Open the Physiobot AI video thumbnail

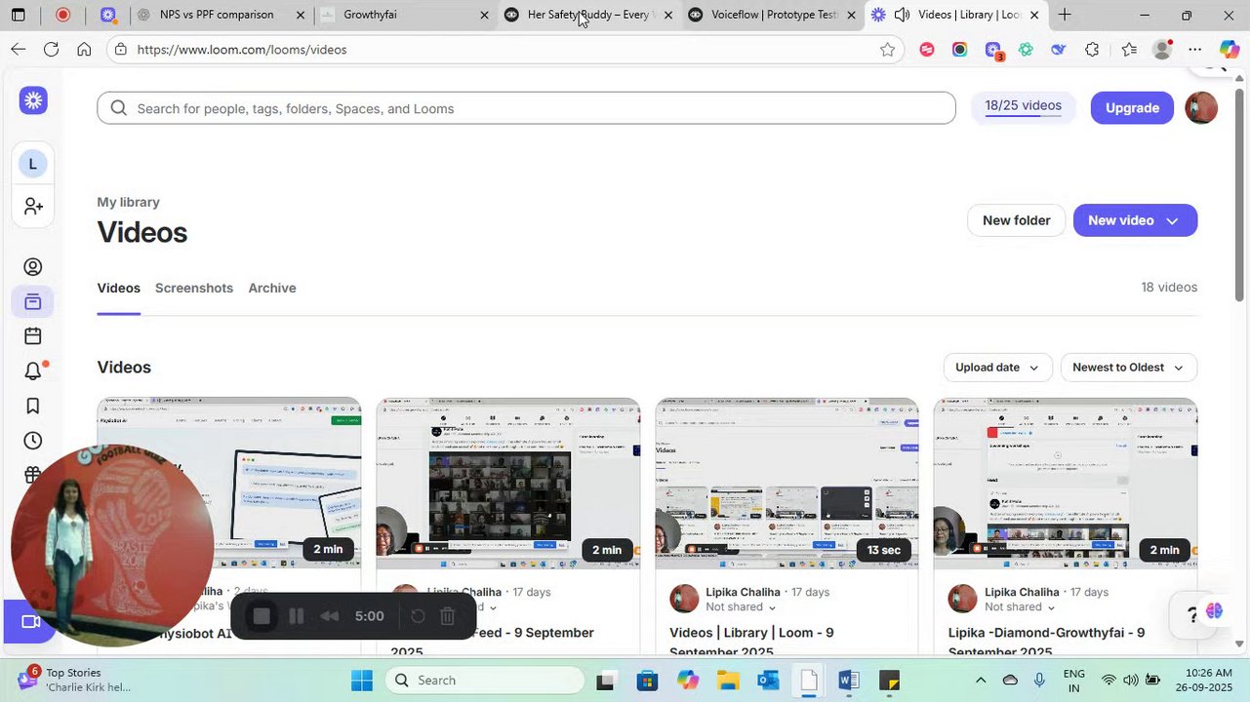coord(228,483)
